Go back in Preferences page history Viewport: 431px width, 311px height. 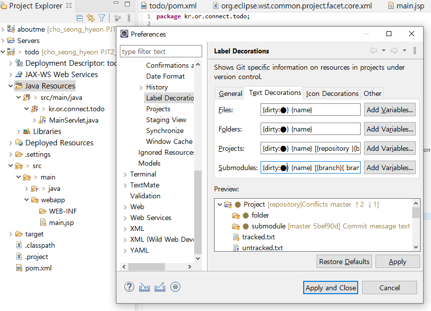(x=373, y=50)
